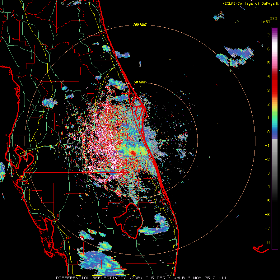The image size is (280, 280).
Task: Click the black radar site dot
Action: coord(140,140)
